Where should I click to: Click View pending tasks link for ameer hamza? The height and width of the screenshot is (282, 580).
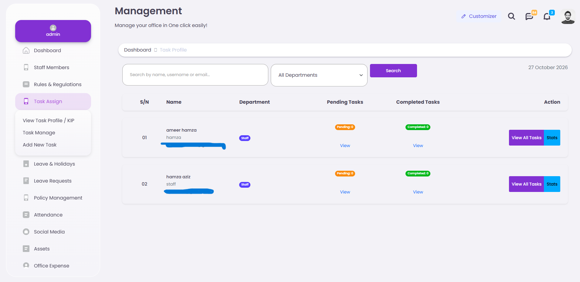345,146
